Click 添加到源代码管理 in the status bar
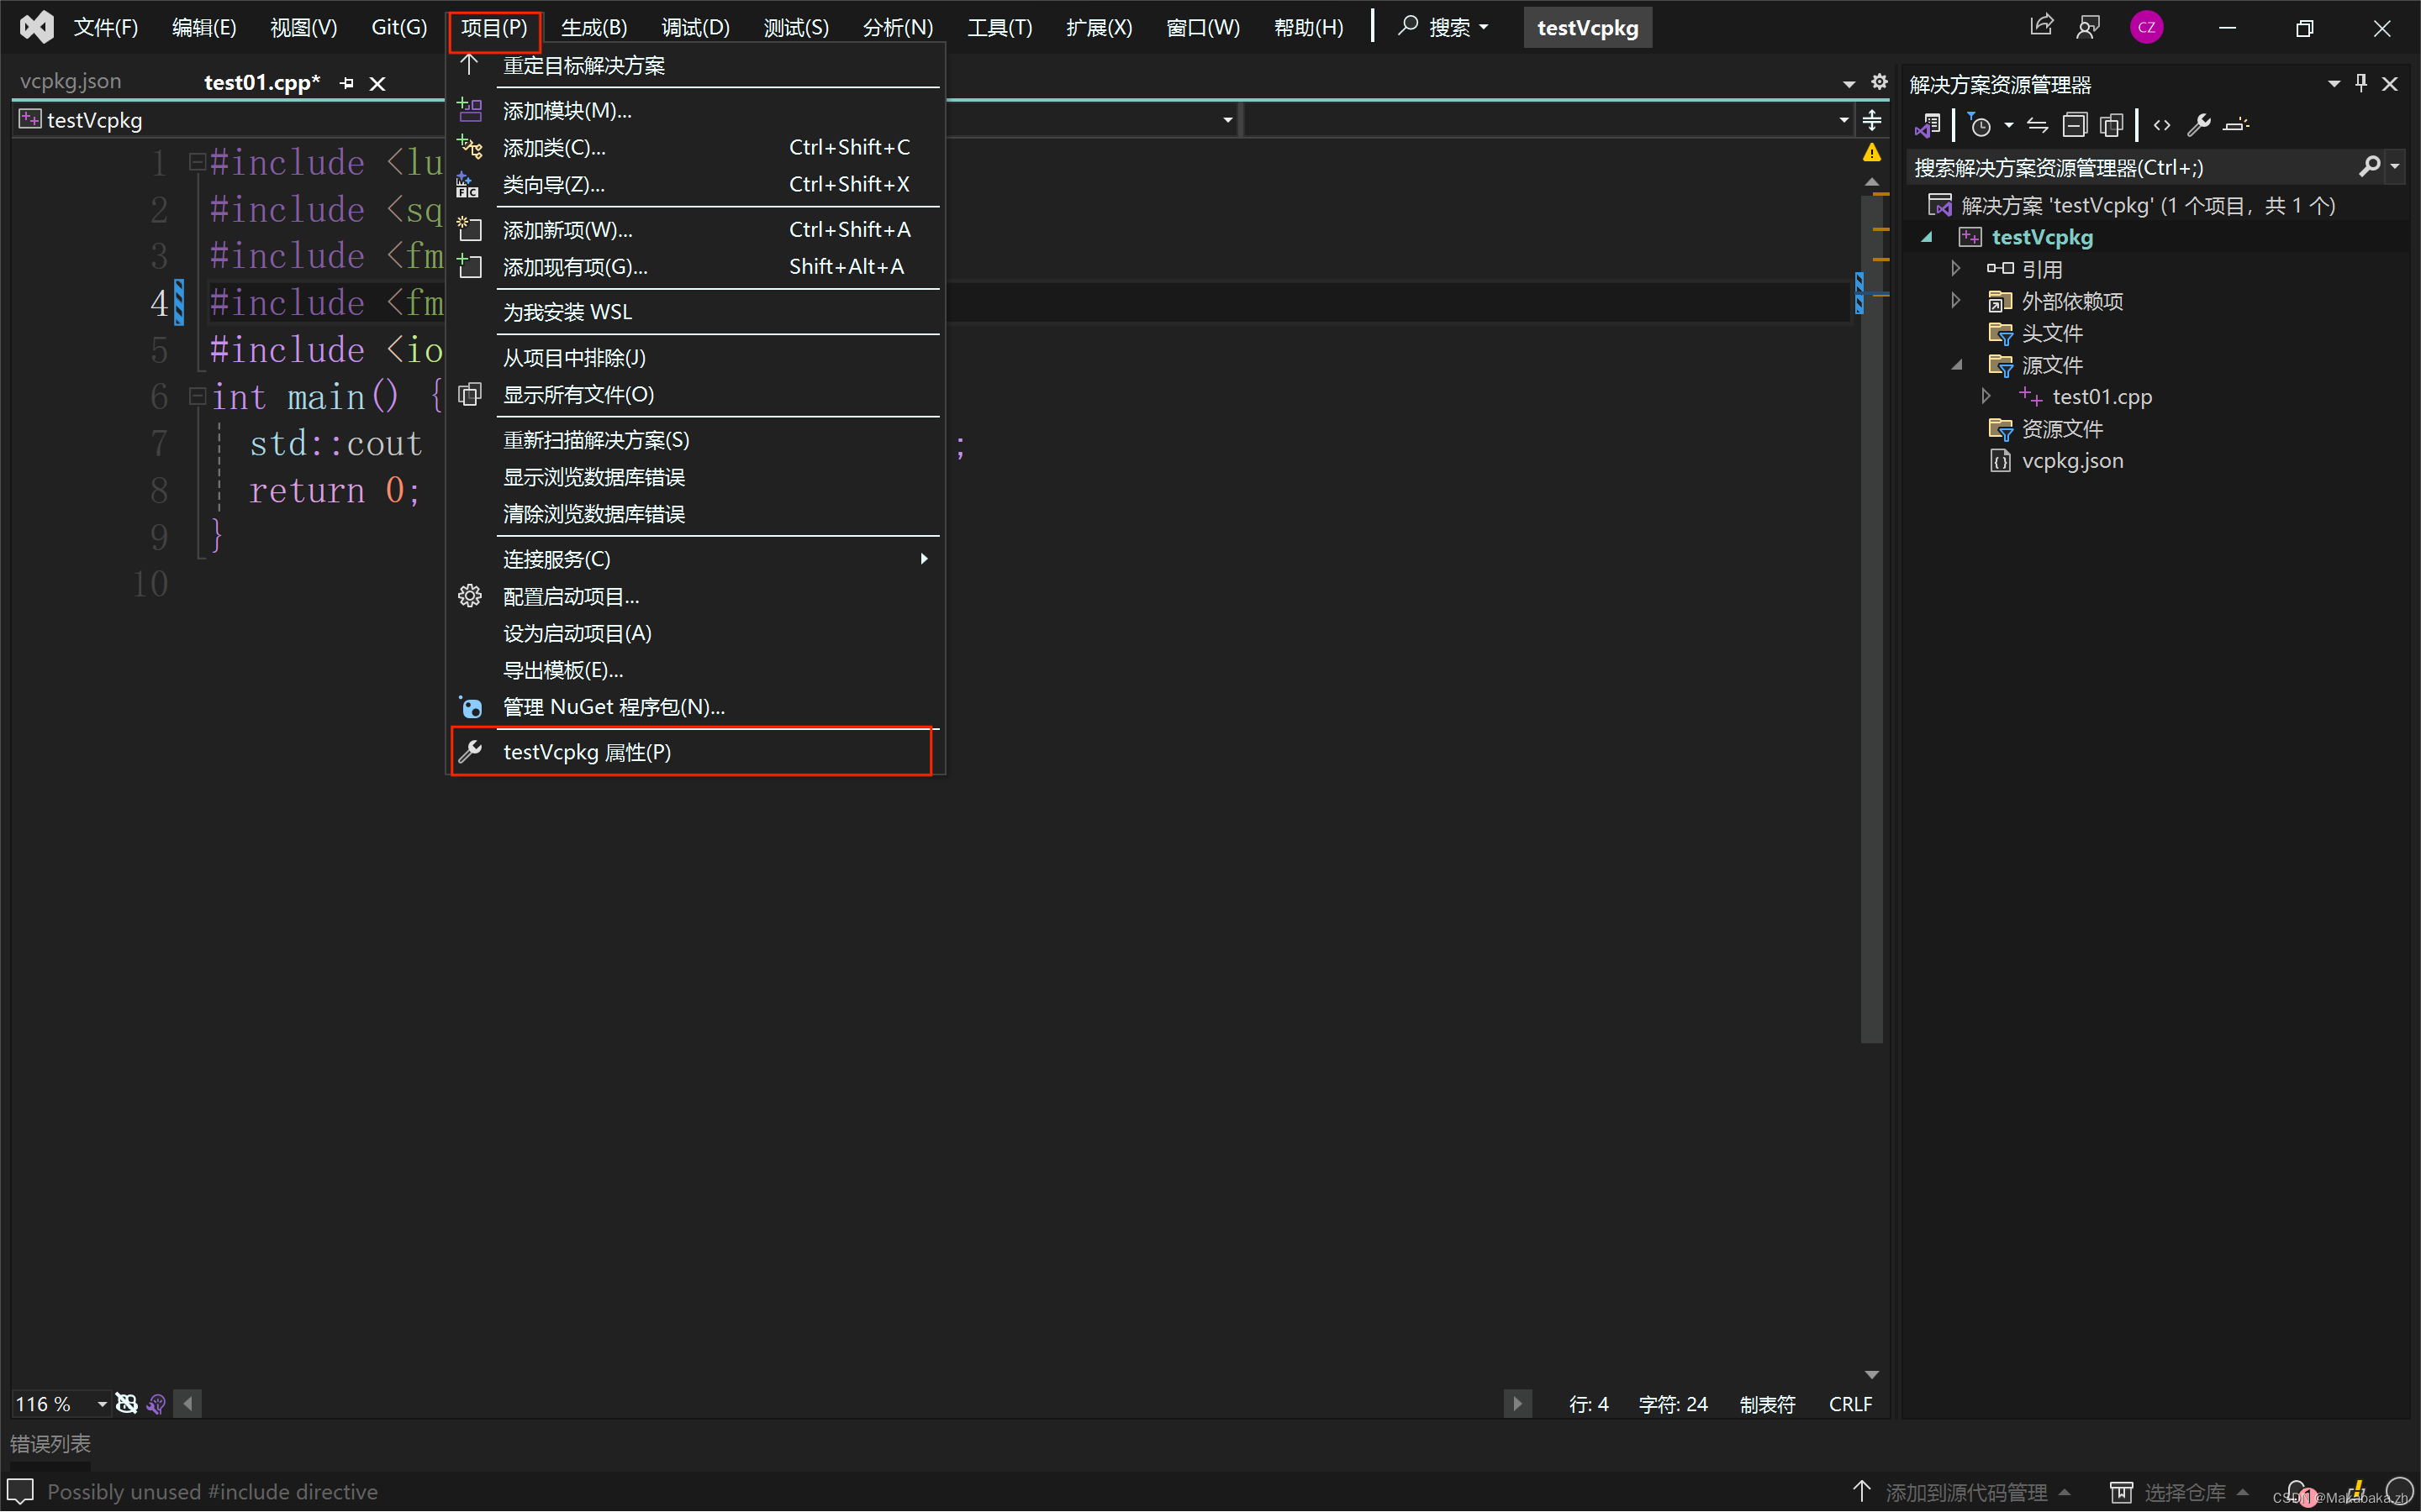 pyautogui.click(x=1966, y=1490)
